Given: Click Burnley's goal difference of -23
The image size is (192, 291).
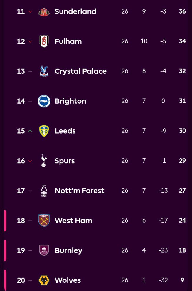Looking at the screenshot, I should coord(163,250).
